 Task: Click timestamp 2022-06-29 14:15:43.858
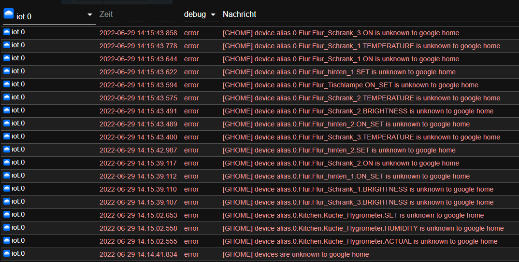coord(138,33)
